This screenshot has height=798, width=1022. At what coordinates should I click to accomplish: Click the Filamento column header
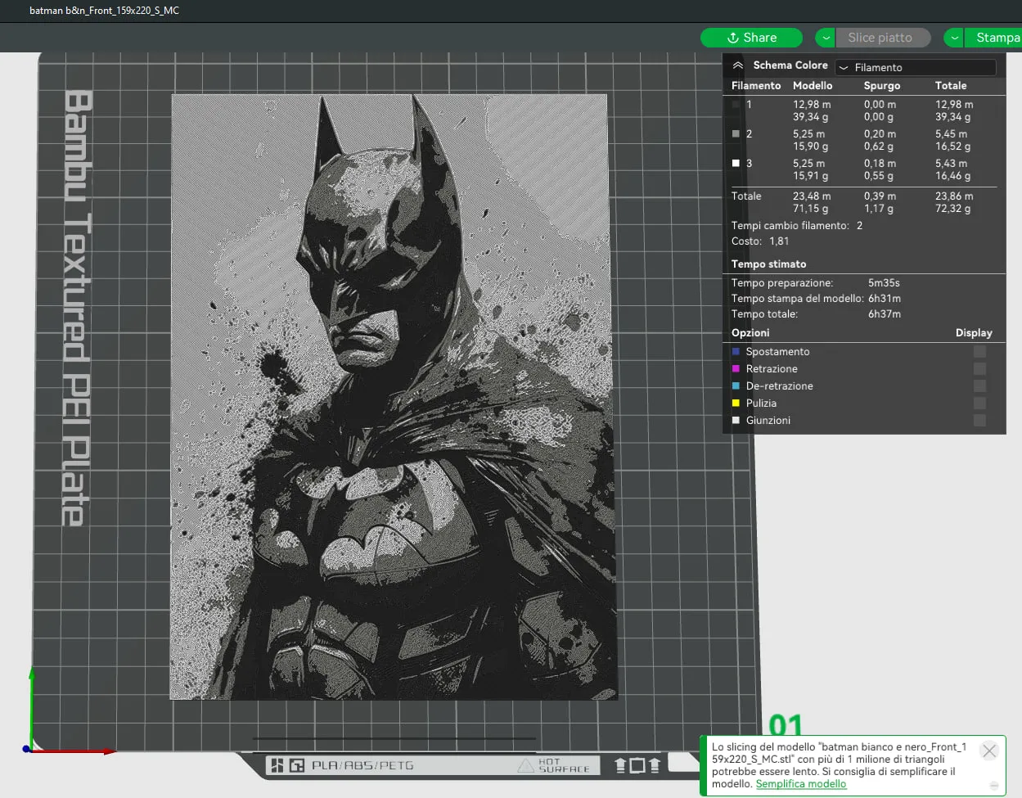(x=756, y=86)
